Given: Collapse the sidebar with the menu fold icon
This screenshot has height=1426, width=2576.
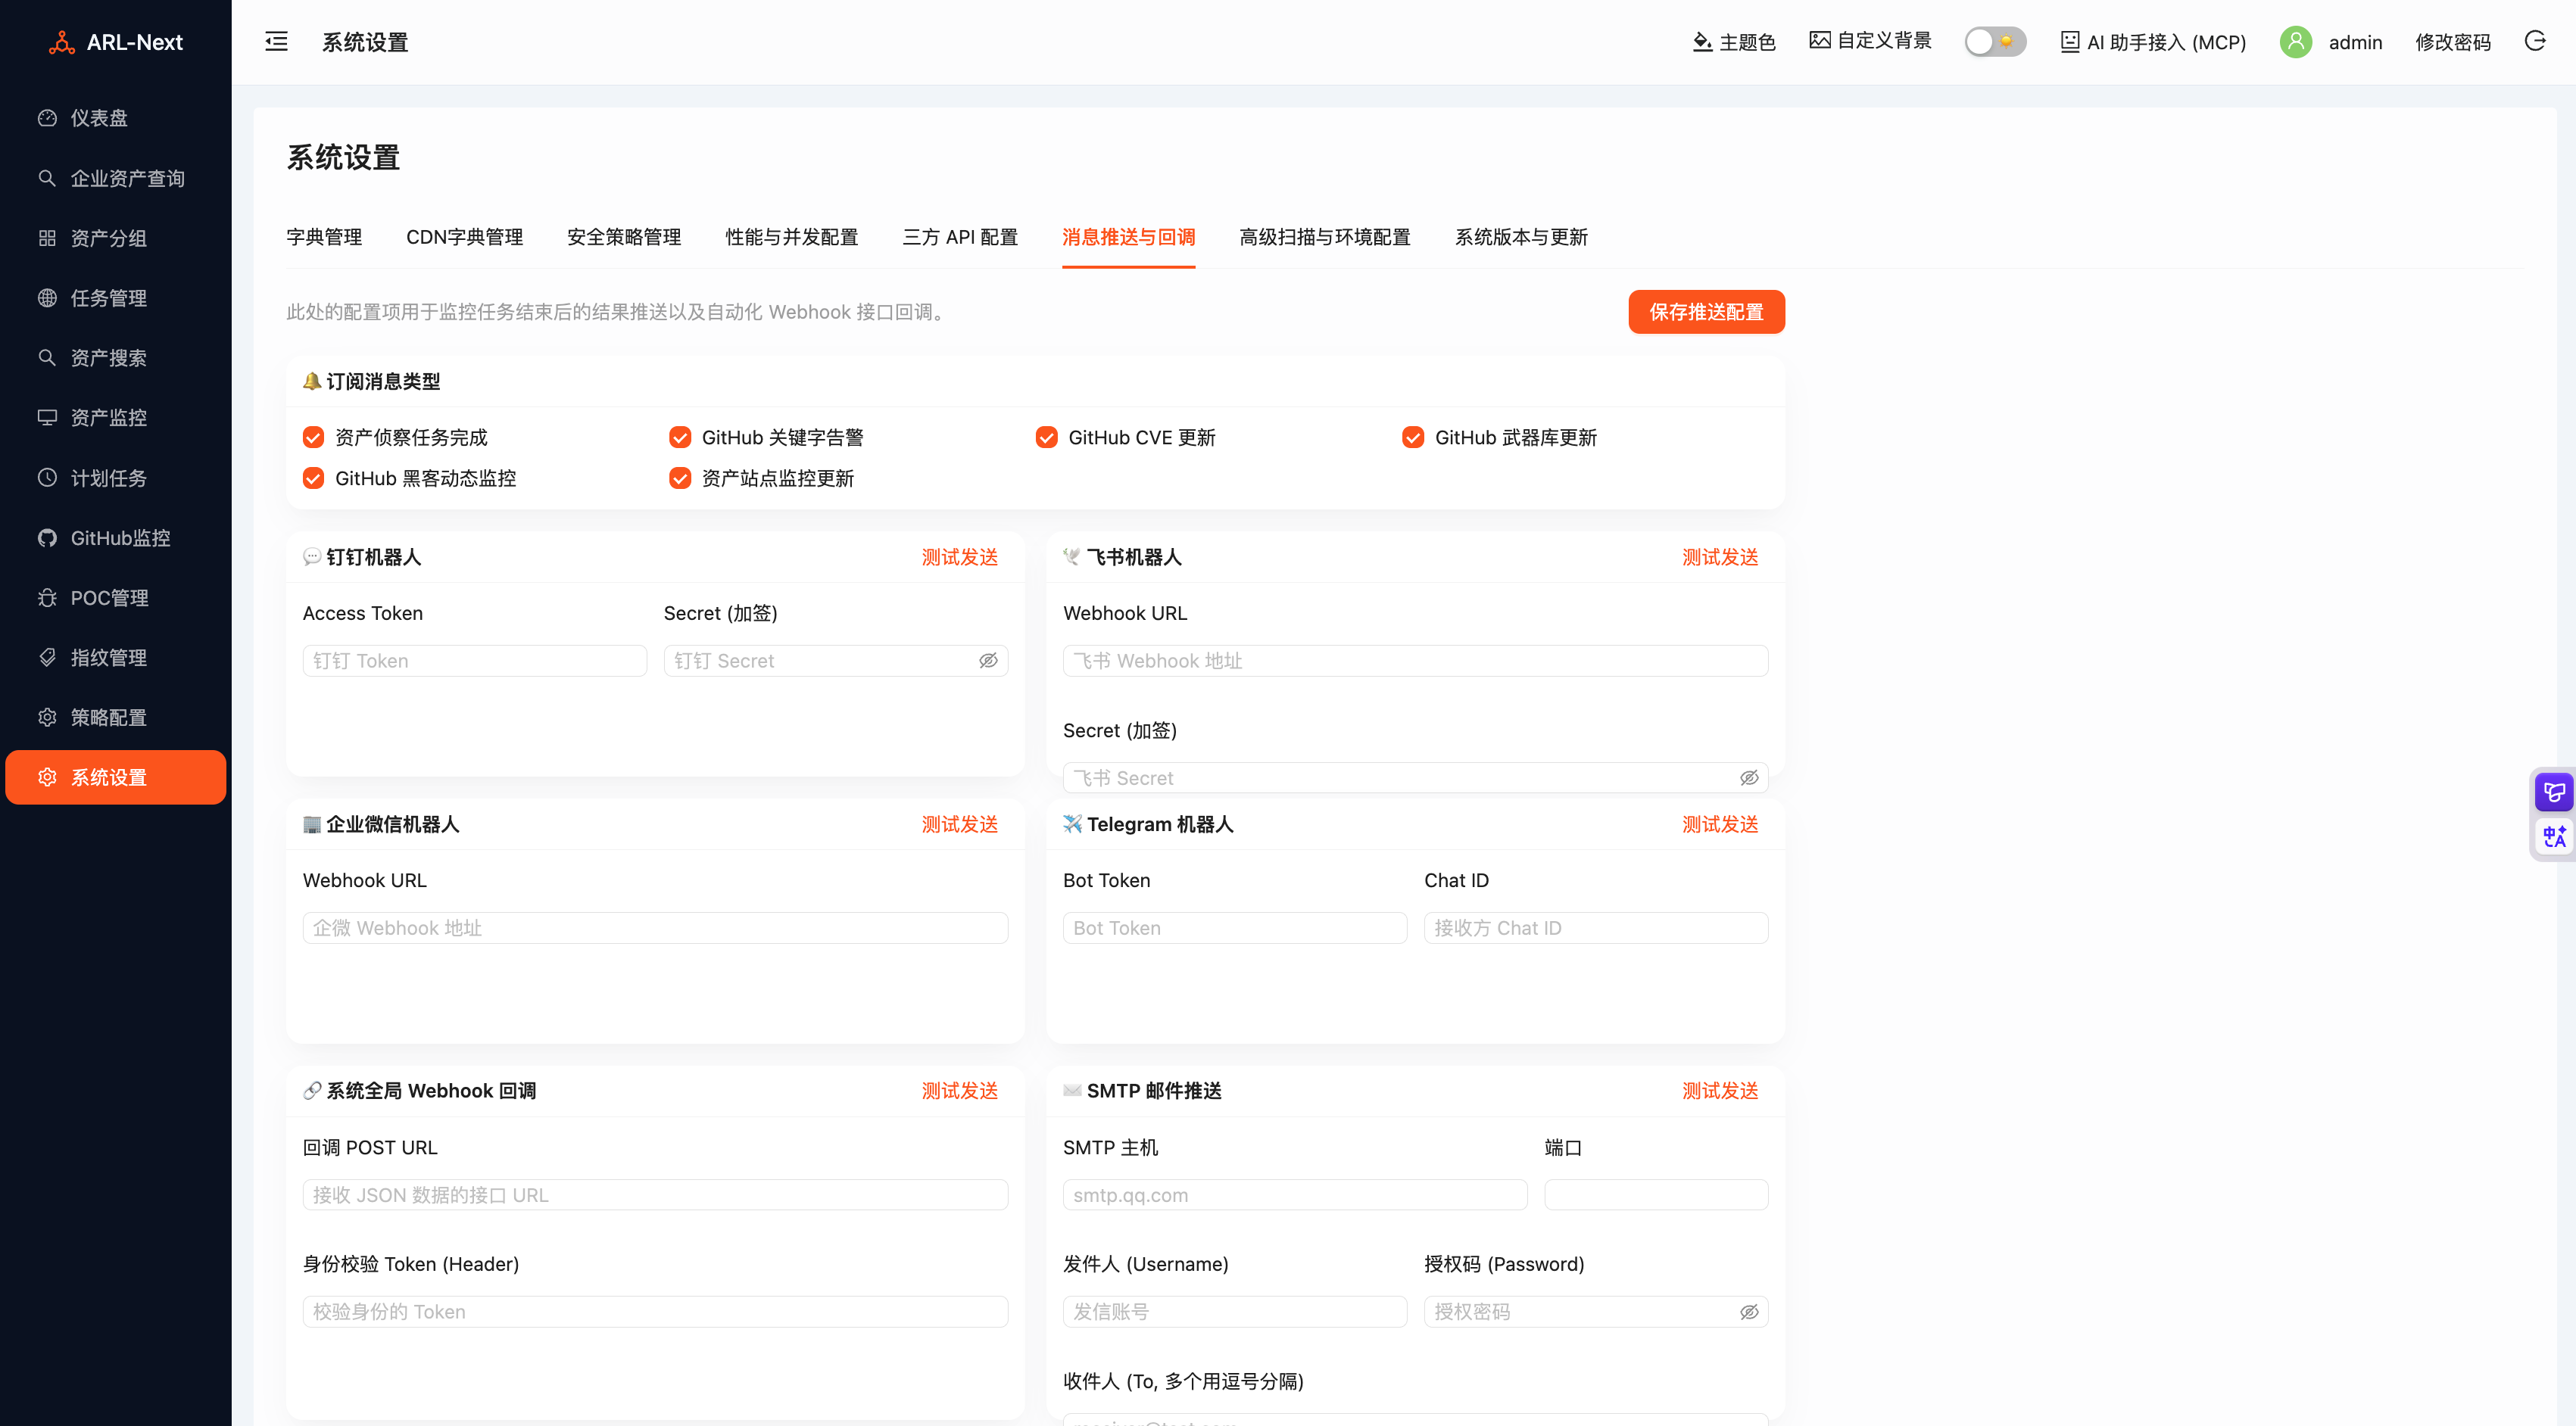Looking at the screenshot, I should coord(276,41).
